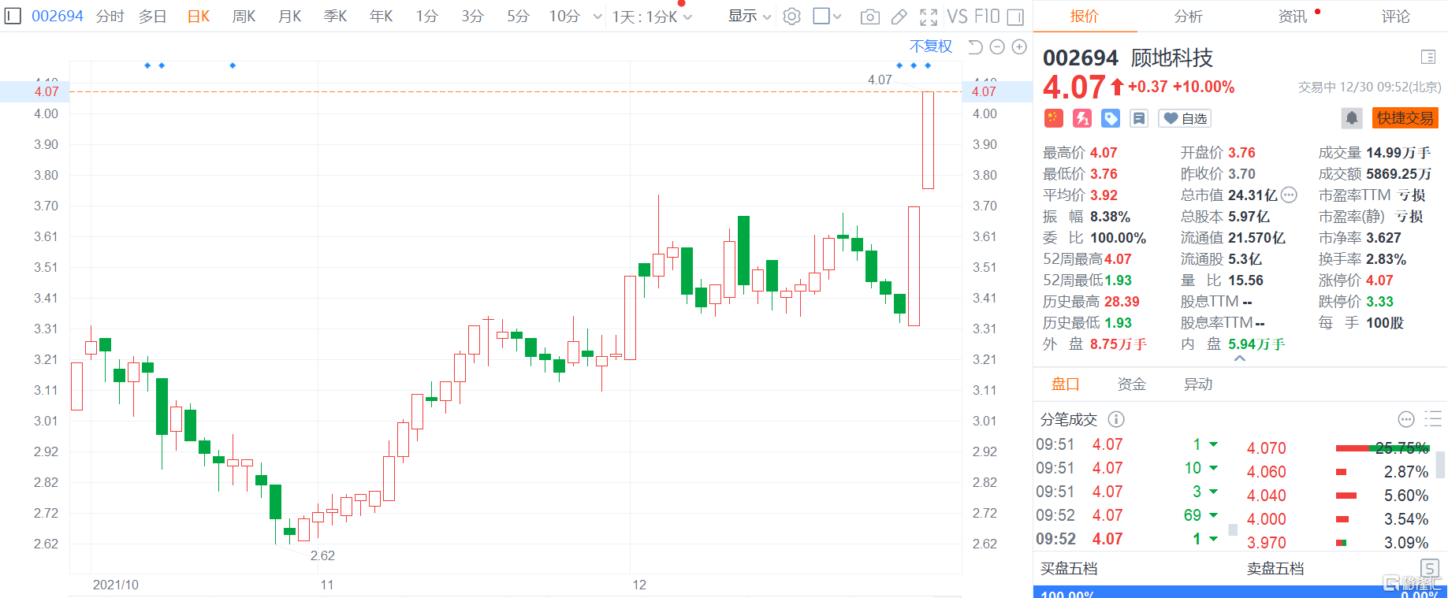Click the 4.07 price label on left axis

pyautogui.click(x=47, y=91)
